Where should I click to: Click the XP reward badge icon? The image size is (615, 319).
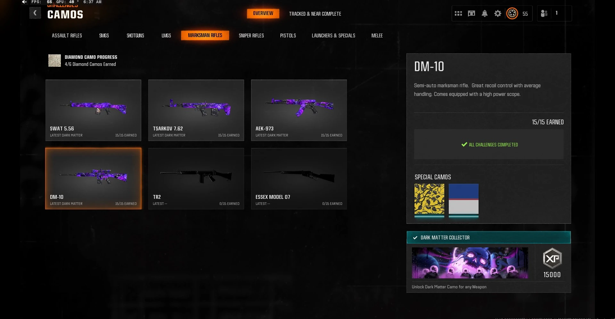[x=552, y=258]
